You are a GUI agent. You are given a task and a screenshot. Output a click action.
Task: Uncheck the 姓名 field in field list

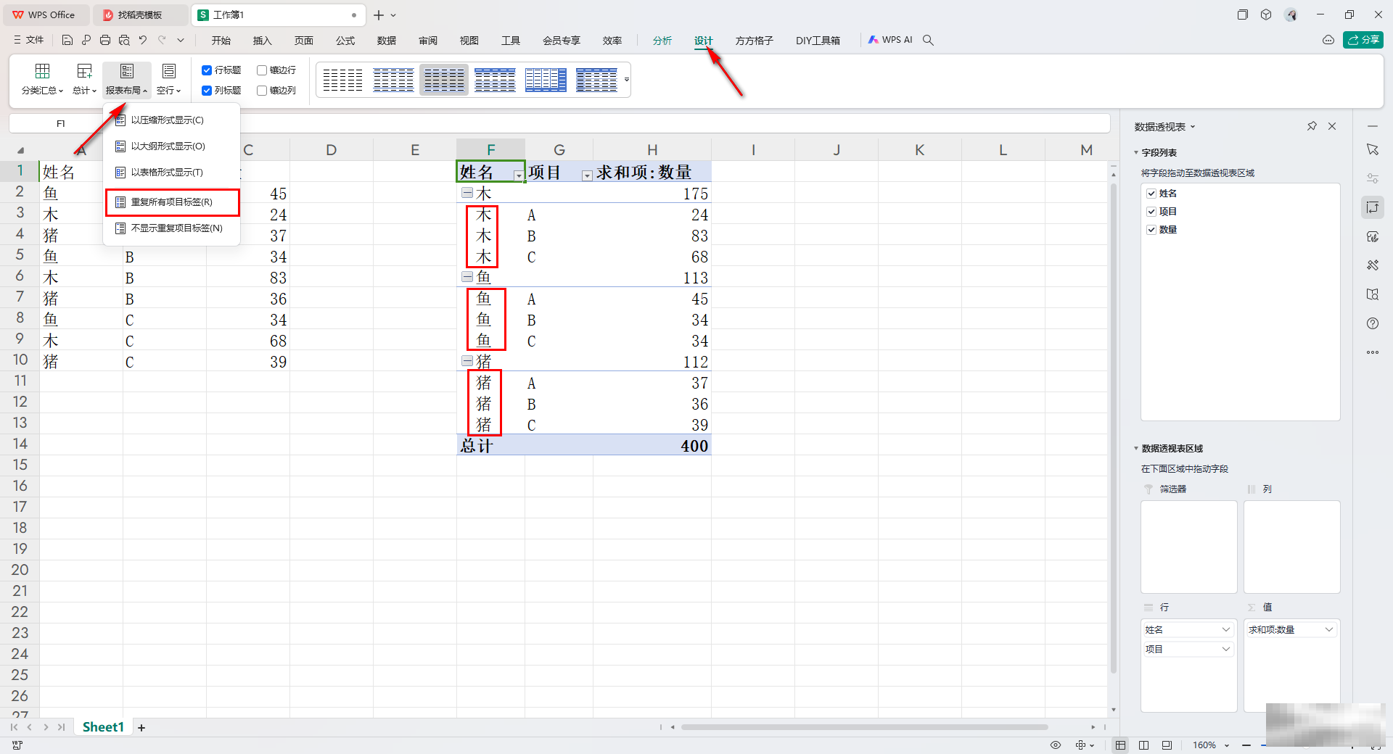[1151, 194]
